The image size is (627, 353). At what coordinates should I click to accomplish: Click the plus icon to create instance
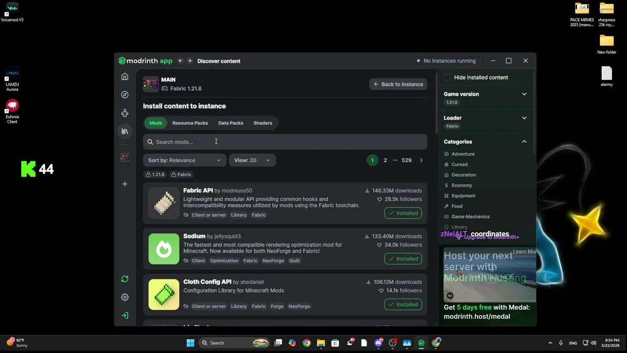tap(125, 184)
